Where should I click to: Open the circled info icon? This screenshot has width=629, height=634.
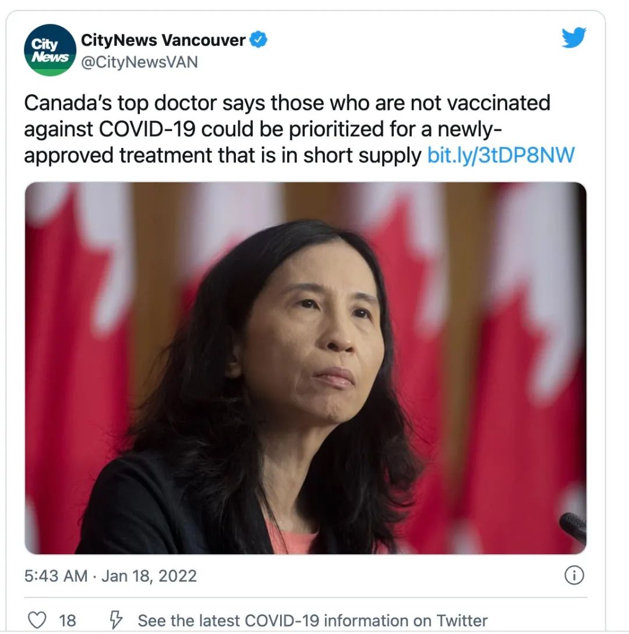[x=574, y=575]
